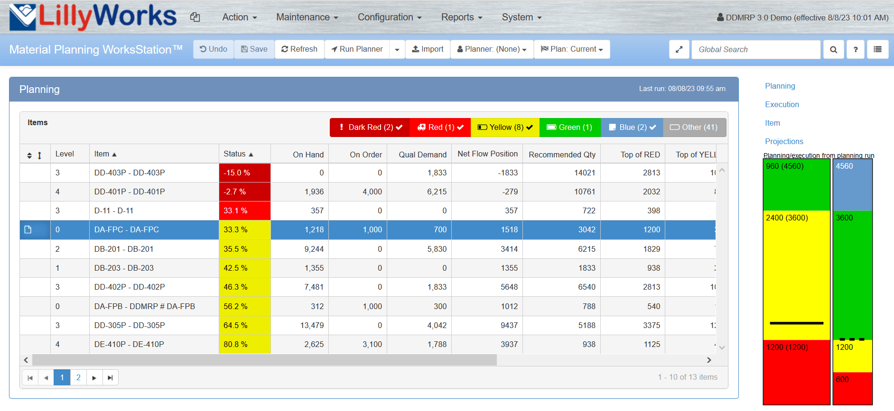Image resolution: width=894 pixels, height=411 pixels.
Task: Click the horizontal scrollbar left arrow
Action: (x=26, y=360)
